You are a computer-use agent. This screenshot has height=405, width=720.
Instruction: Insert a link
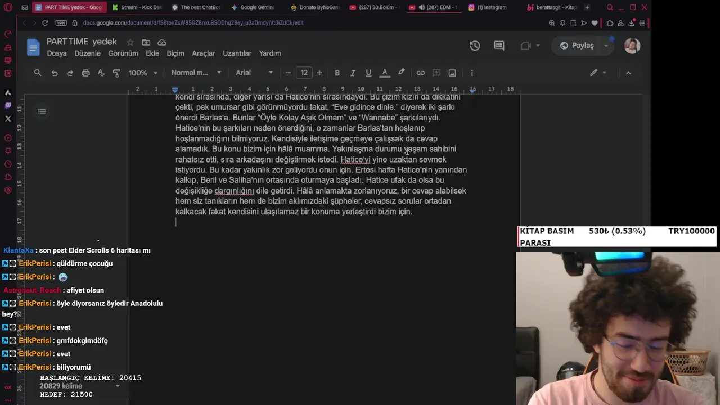pyautogui.click(x=420, y=73)
